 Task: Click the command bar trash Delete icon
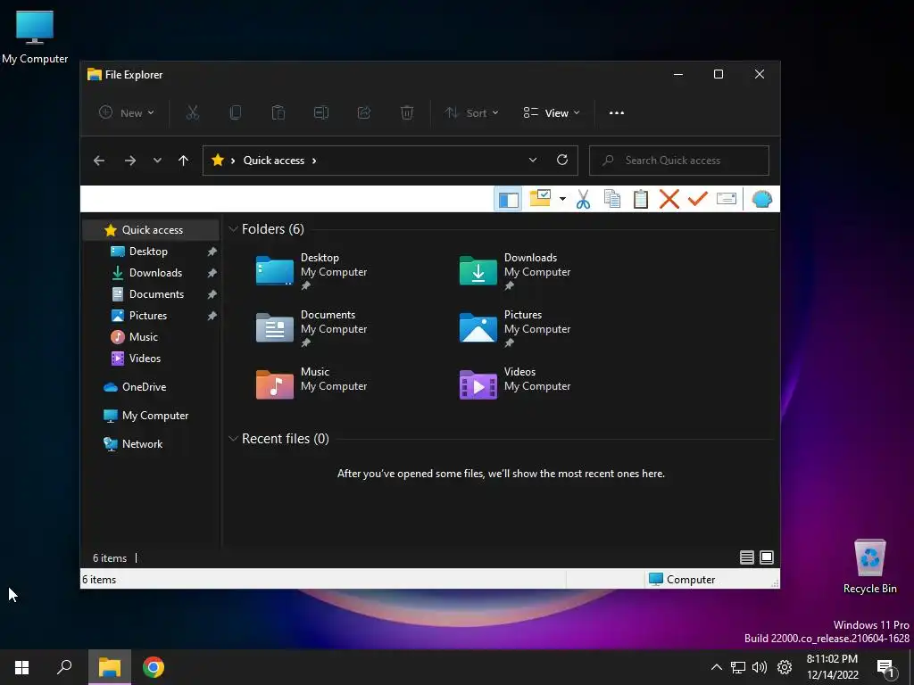[x=407, y=113]
